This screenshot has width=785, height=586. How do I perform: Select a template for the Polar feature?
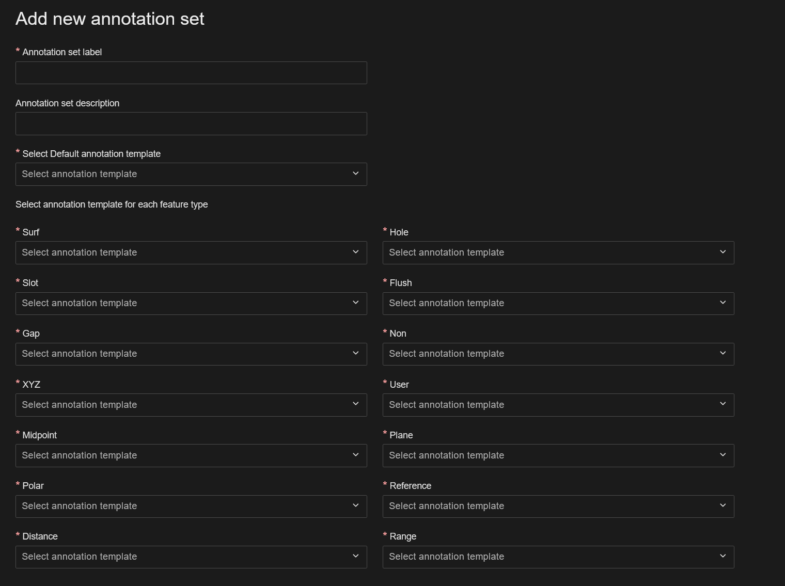click(x=191, y=506)
